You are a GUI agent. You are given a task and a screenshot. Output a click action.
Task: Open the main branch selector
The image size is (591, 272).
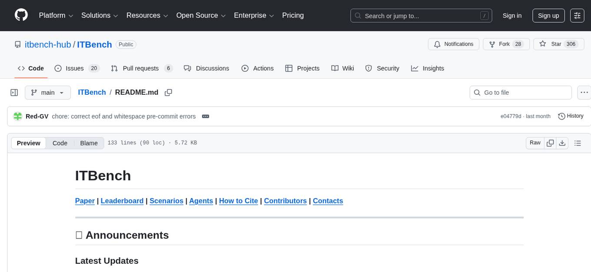[47, 92]
